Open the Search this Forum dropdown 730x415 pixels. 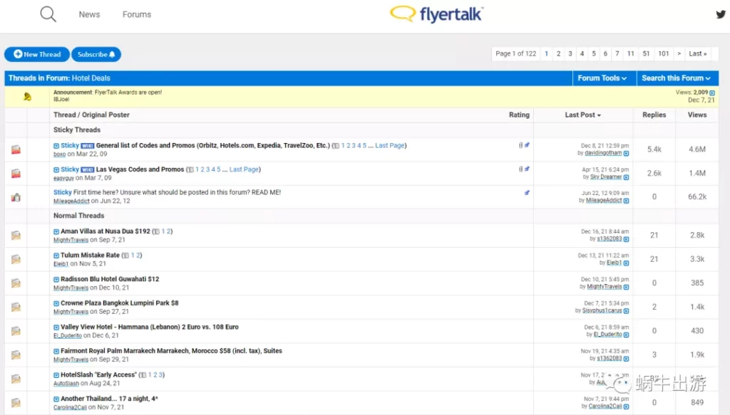pyautogui.click(x=676, y=78)
